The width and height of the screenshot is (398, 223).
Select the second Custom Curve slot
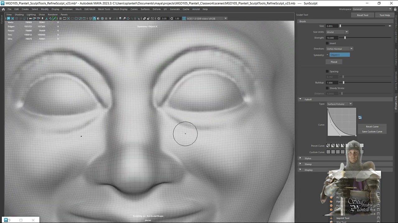click(333, 152)
